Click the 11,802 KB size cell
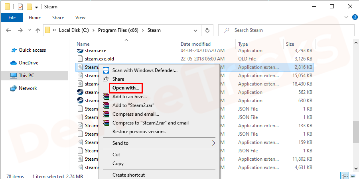 pos(302,159)
